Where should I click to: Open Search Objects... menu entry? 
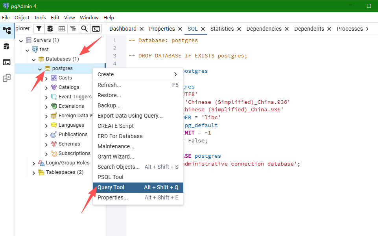coord(138,167)
